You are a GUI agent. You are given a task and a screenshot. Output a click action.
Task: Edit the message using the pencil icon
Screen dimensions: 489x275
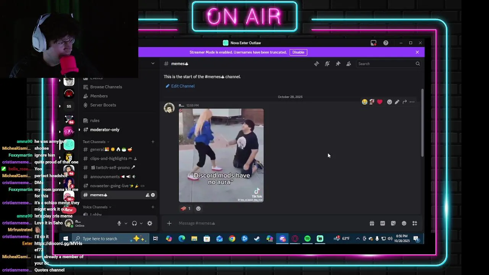click(x=397, y=102)
